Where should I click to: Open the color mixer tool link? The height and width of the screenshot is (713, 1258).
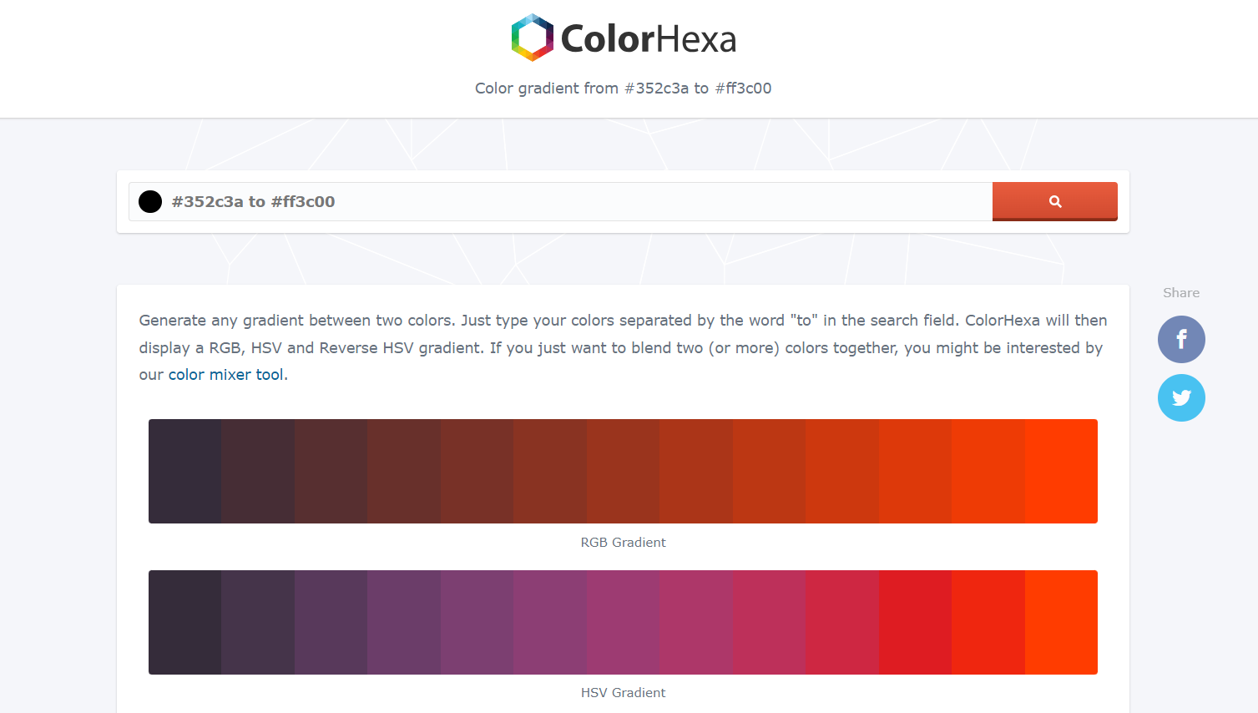[x=225, y=374]
